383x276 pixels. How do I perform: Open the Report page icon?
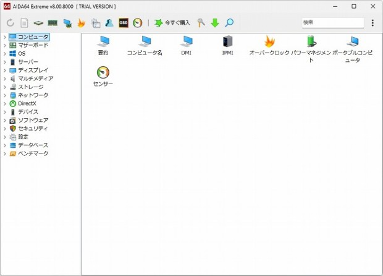pyautogui.click(x=24, y=23)
